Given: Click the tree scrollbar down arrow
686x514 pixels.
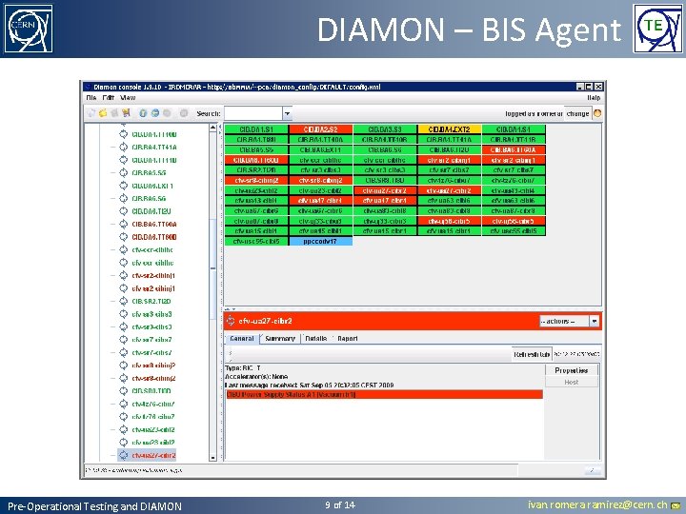Looking at the screenshot, I should click(x=213, y=458).
